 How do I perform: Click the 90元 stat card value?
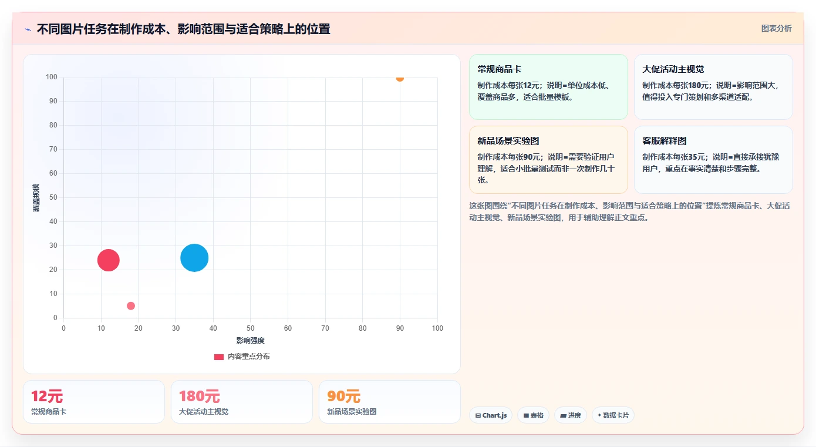pyautogui.click(x=344, y=396)
